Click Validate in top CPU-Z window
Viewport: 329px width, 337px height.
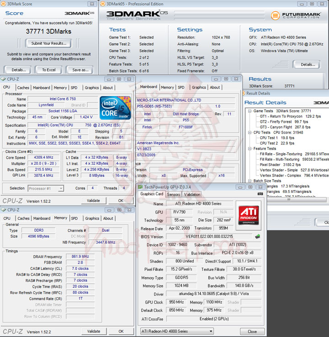[x=94, y=201]
